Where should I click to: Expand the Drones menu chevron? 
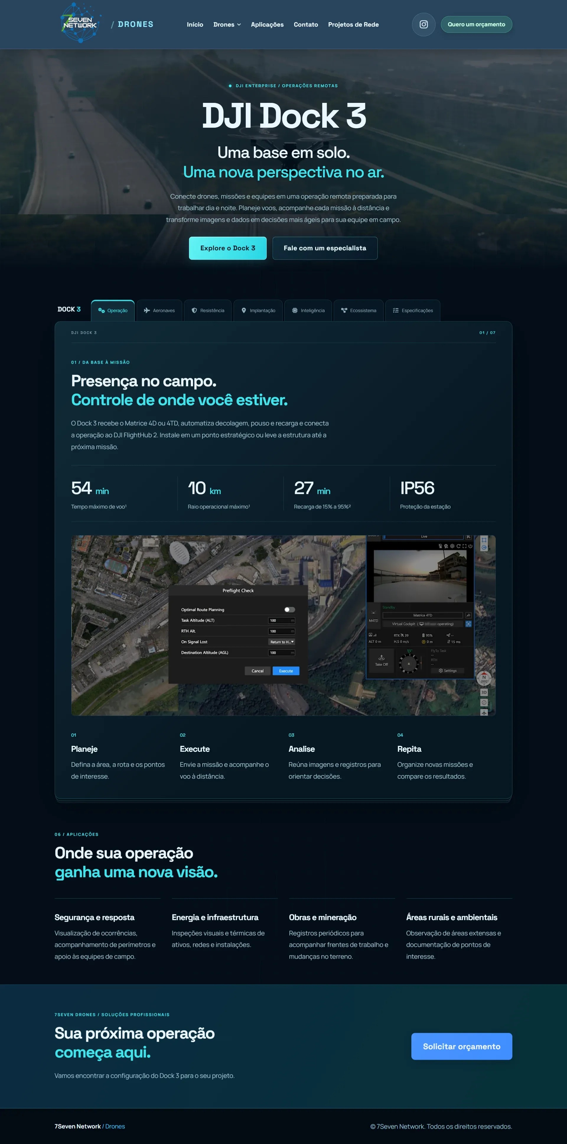(x=239, y=25)
